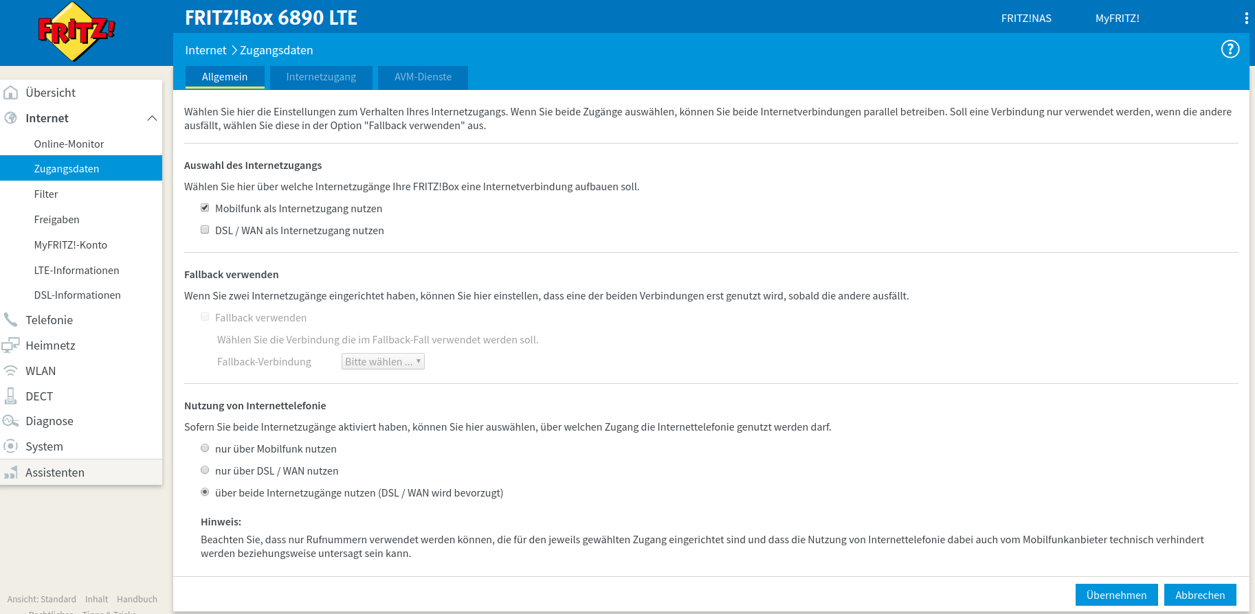Click the WLAN wifi icon
This screenshot has width=1255, height=614.
11,371
